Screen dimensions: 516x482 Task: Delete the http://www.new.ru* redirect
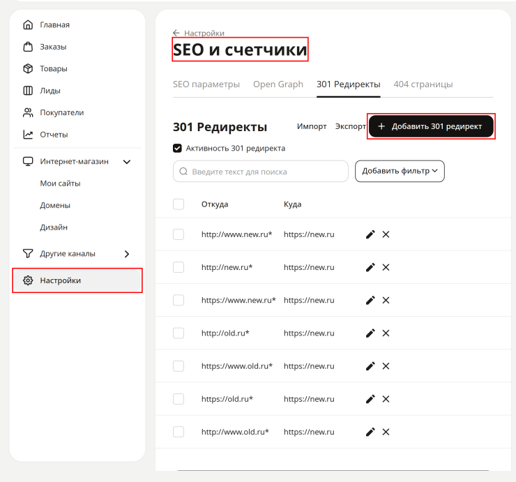pos(386,234)
